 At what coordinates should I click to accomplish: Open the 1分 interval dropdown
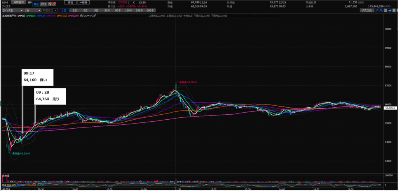point(31,10)
